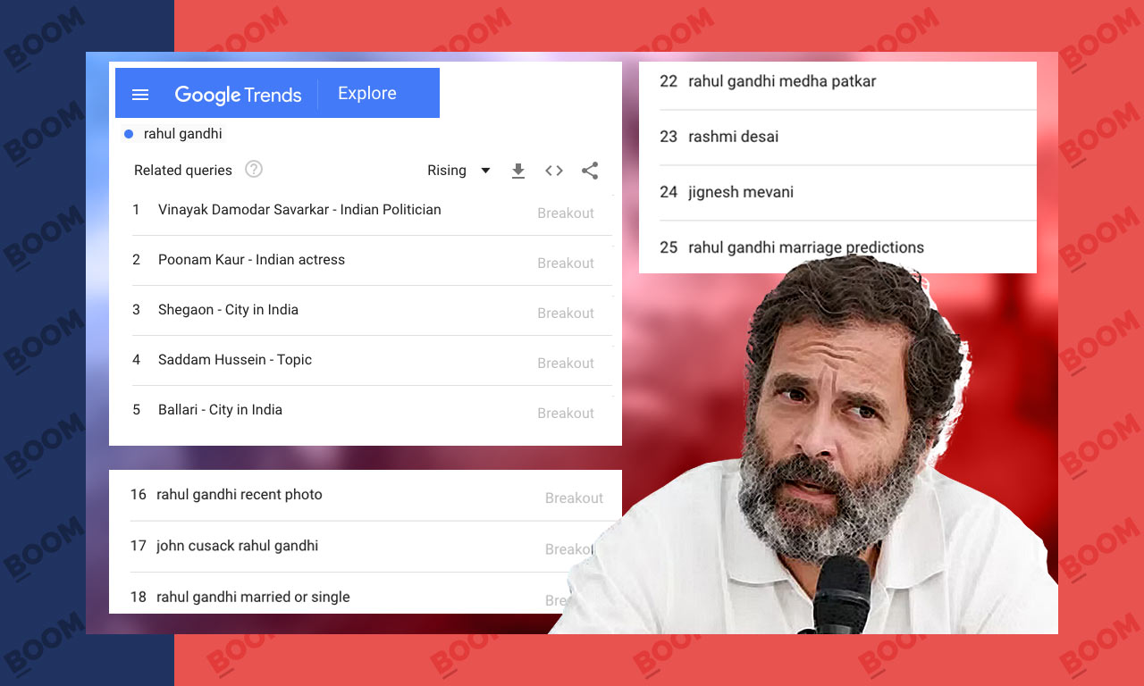Click the Related queries heading
The width and height of the screenshot is (1144, 686).
pos(183,171)
